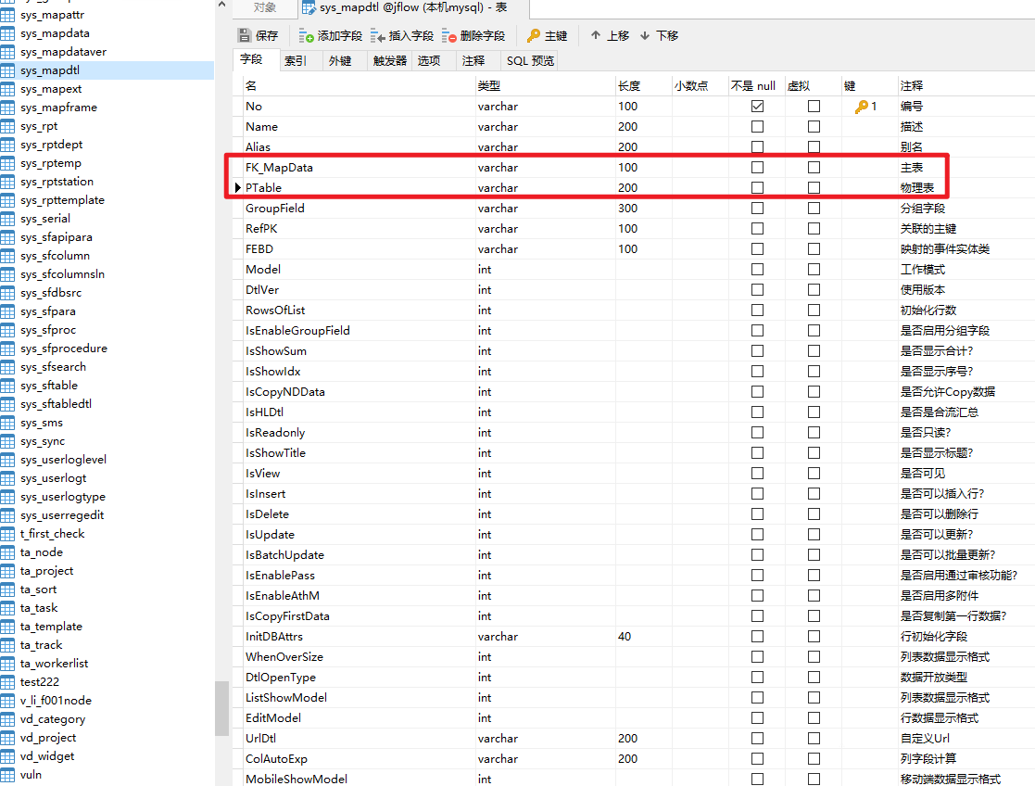Click the table icon next to sys_rpt

7,126
